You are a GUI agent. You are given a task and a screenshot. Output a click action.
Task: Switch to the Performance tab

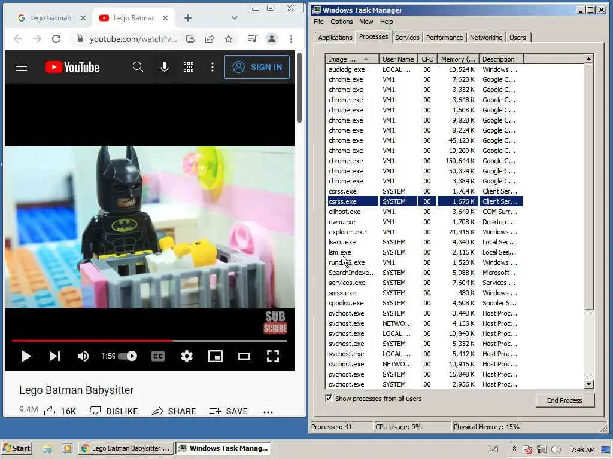[445, 38]
